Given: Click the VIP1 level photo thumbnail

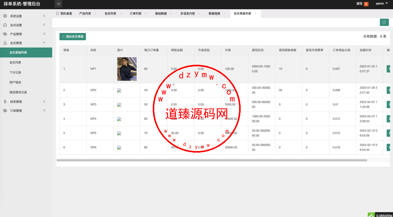Looking at the screenshot, I should pos(127,69).
